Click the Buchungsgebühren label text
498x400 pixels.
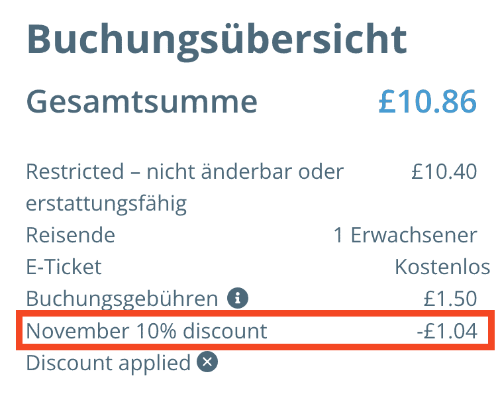click(x=122, y=299)
